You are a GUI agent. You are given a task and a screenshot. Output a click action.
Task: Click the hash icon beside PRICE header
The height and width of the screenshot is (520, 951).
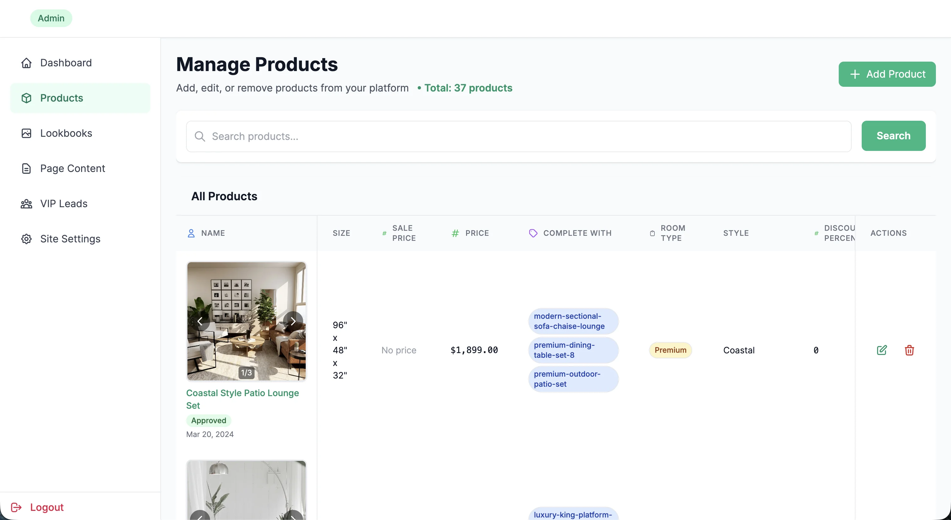pos(456,233)
